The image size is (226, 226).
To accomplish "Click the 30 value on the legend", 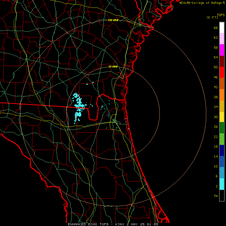I will click(x=216, y=117).
